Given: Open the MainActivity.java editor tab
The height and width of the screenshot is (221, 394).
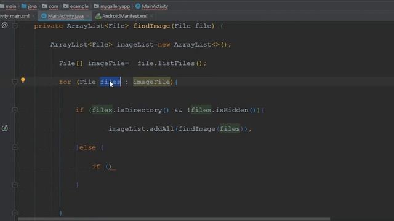Looking at the screenshot, I should coord(66,16).
